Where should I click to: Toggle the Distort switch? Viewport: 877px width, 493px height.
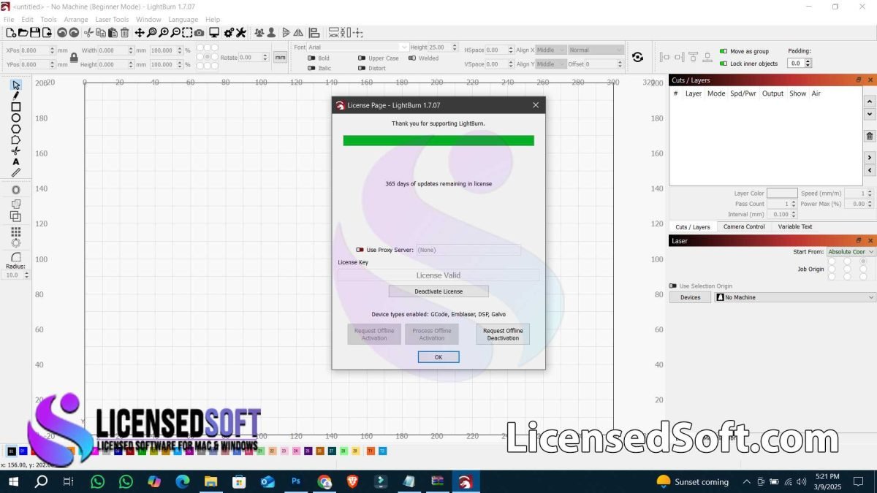362,69
